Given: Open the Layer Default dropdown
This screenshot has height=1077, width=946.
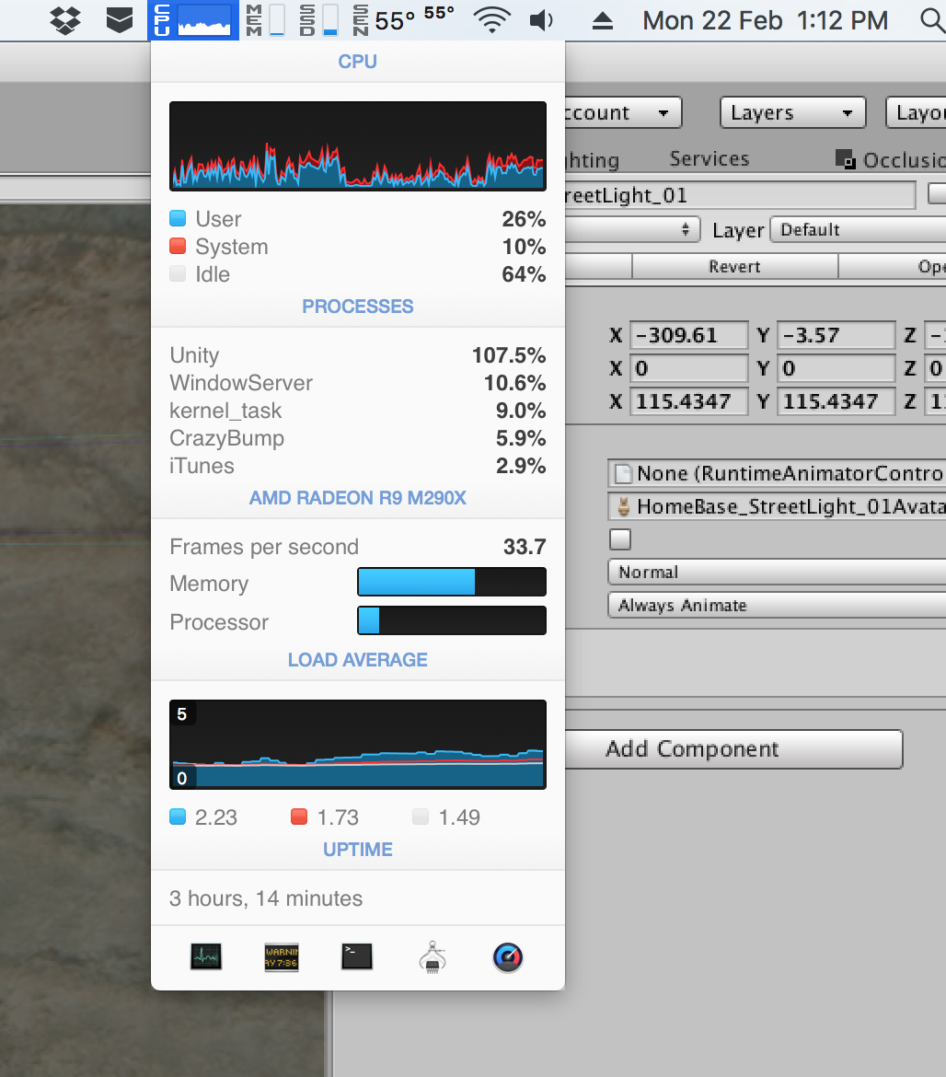Looking at the screenshot, I should tap(859, 229).
